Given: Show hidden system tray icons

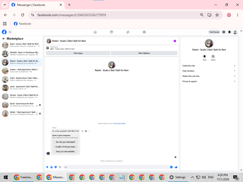Looking at the screenshot, I should (x=192, y=177).
